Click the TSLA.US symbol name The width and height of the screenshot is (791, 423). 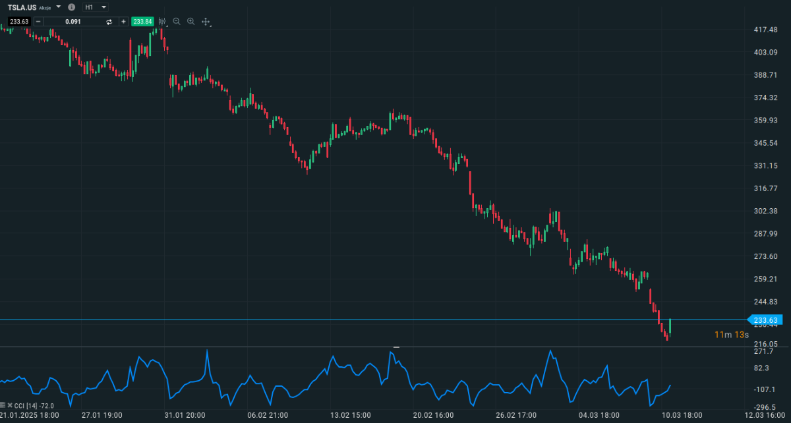point(22,7)
